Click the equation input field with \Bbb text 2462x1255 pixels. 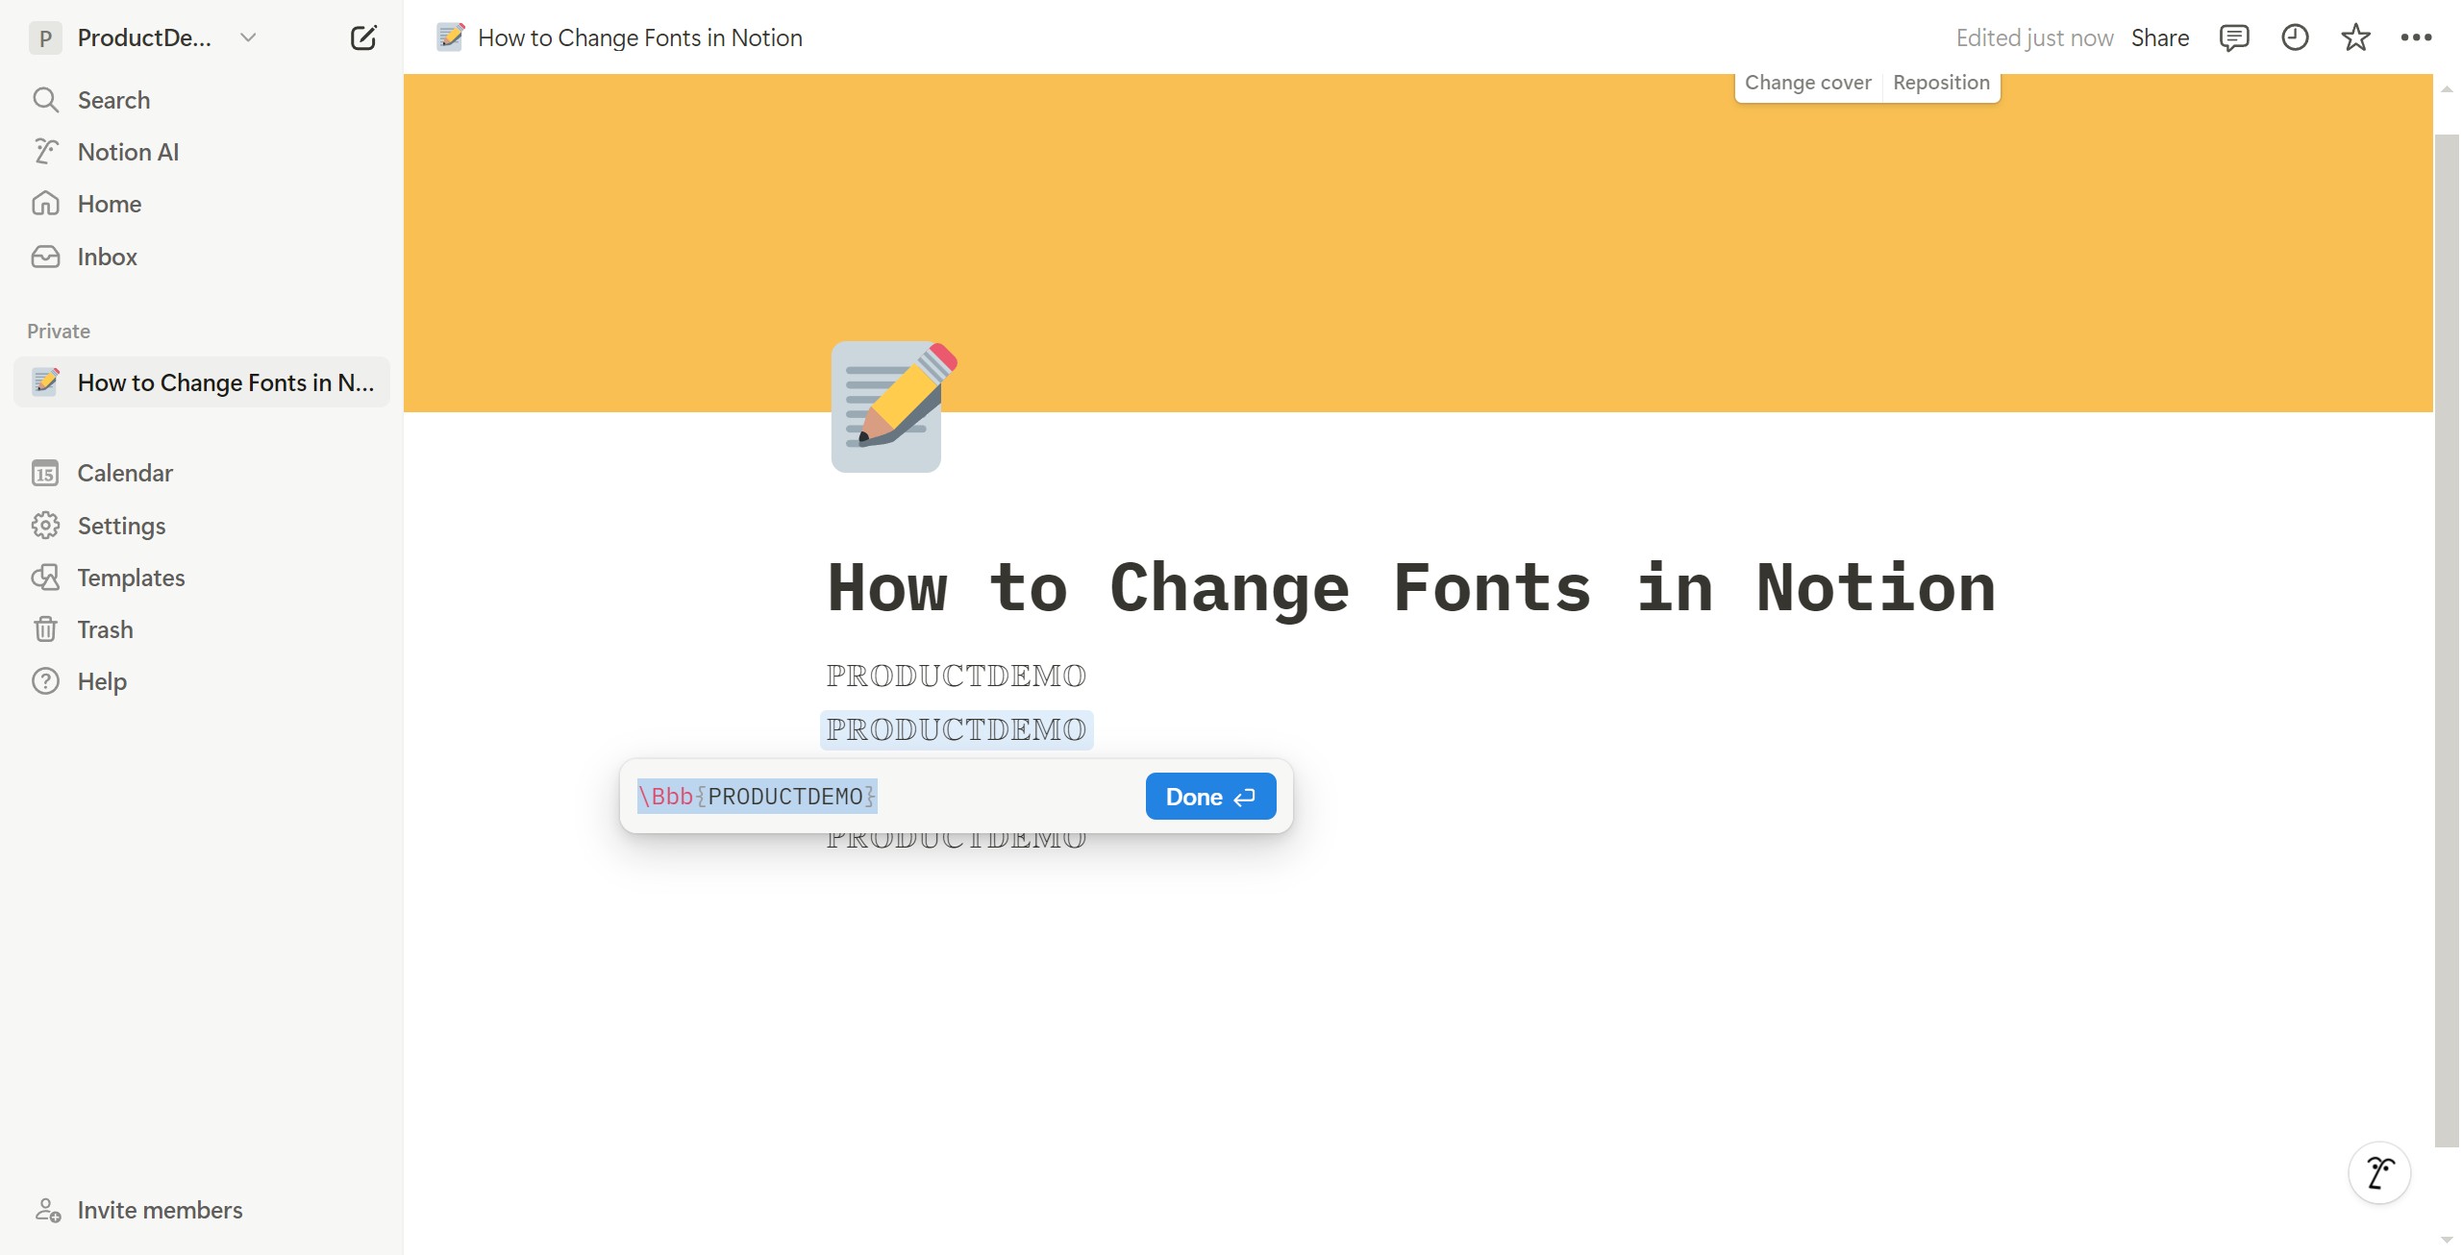click(884, 797)
